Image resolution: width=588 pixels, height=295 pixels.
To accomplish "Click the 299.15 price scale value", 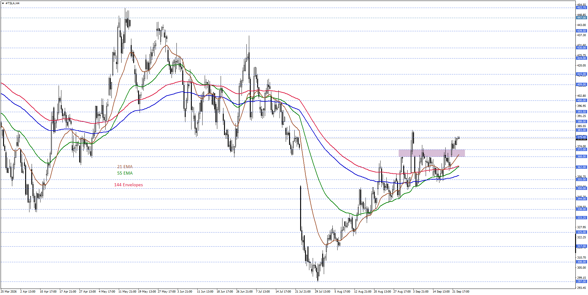I will click(x=582, y=278).
